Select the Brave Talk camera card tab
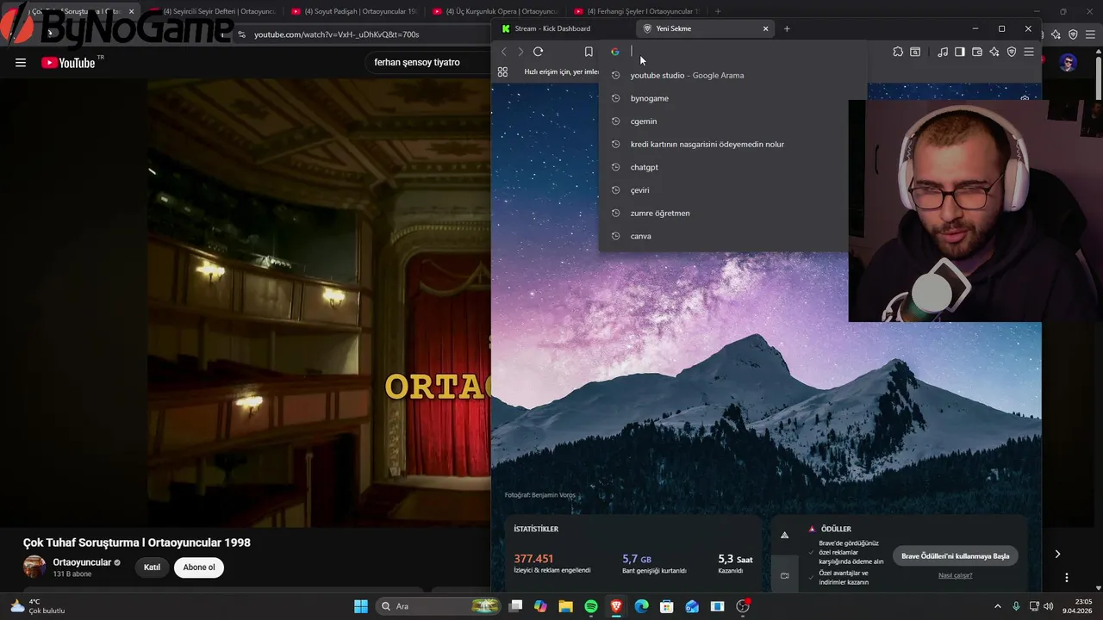Image resolution: width=1103 pixels, height=620 pixels. (x=784, y=575)
